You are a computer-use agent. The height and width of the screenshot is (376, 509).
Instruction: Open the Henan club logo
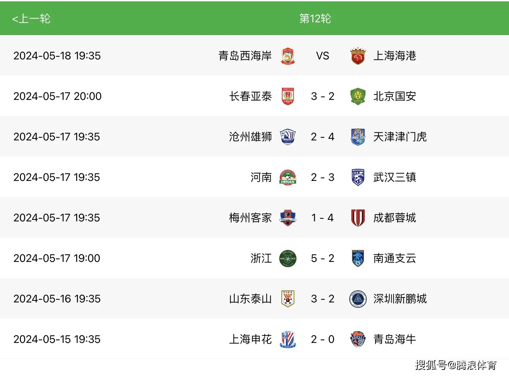pos(288,178)
